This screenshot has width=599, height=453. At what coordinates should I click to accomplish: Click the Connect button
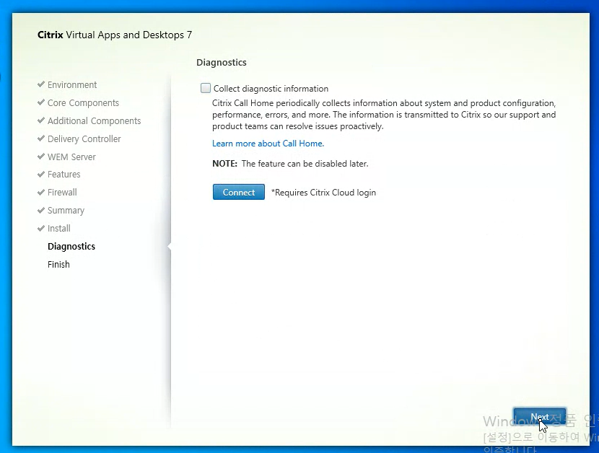pyautogui.click(x=238, y=192)
